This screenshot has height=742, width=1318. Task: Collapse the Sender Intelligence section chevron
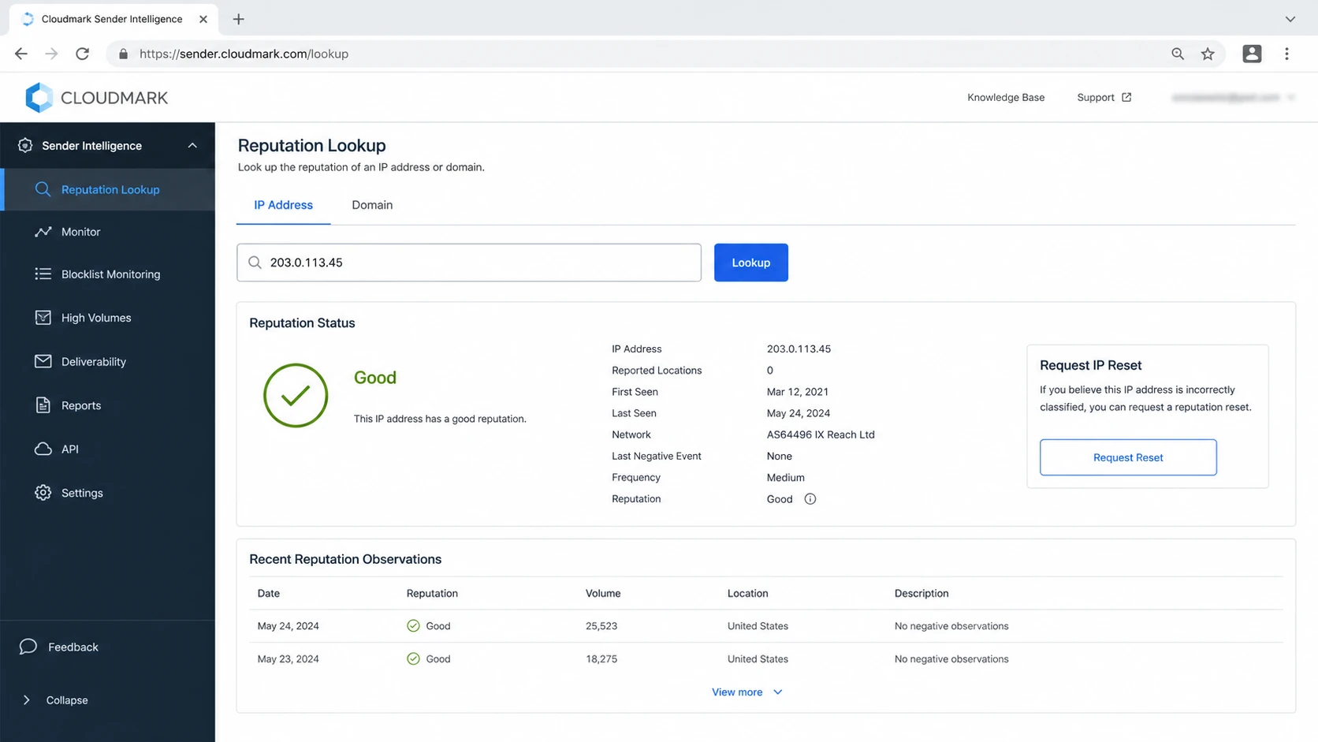[192, 145]
